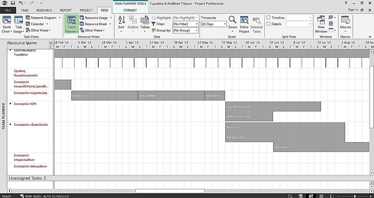The image size is (374, 198).
Task: Click Switch Windows icon
Action: (332, 18)
